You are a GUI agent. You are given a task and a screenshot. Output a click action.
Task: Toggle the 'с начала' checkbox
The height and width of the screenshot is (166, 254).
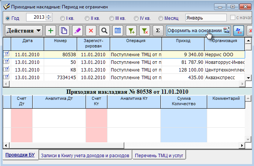233,18
